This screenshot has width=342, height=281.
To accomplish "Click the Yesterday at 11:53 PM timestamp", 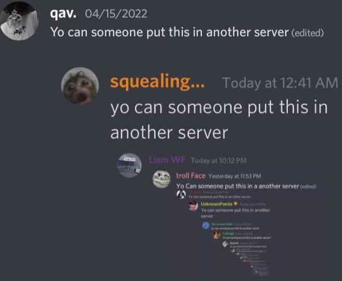I will [235, 176].
